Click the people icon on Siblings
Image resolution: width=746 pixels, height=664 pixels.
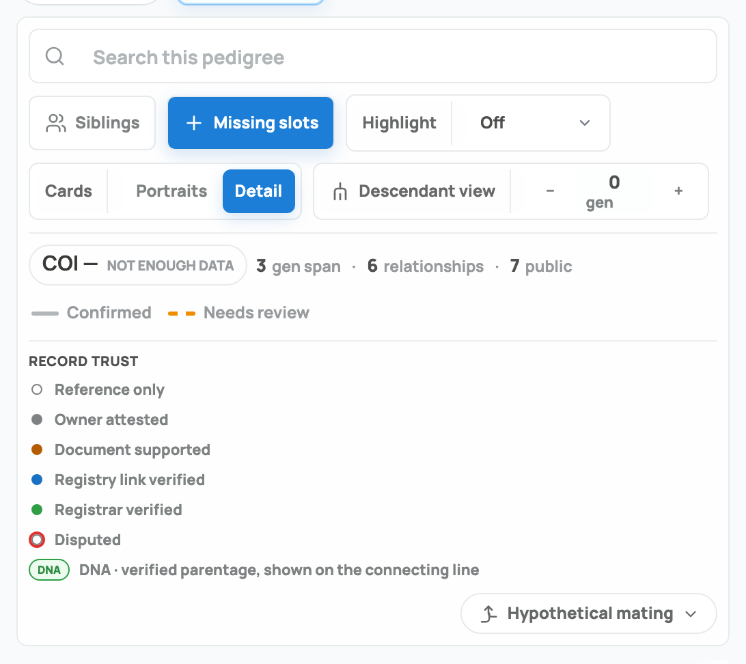(55, 123)
